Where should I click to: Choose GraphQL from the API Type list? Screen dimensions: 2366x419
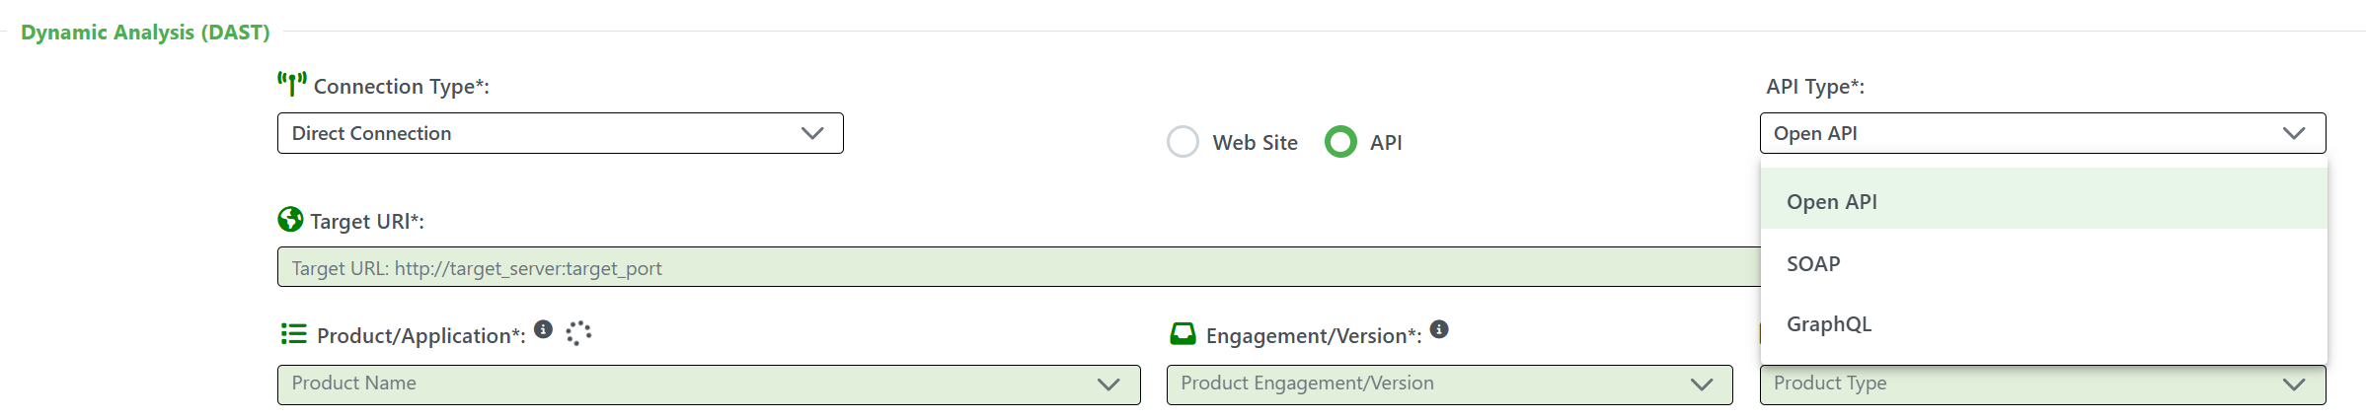pos(1828,324)
